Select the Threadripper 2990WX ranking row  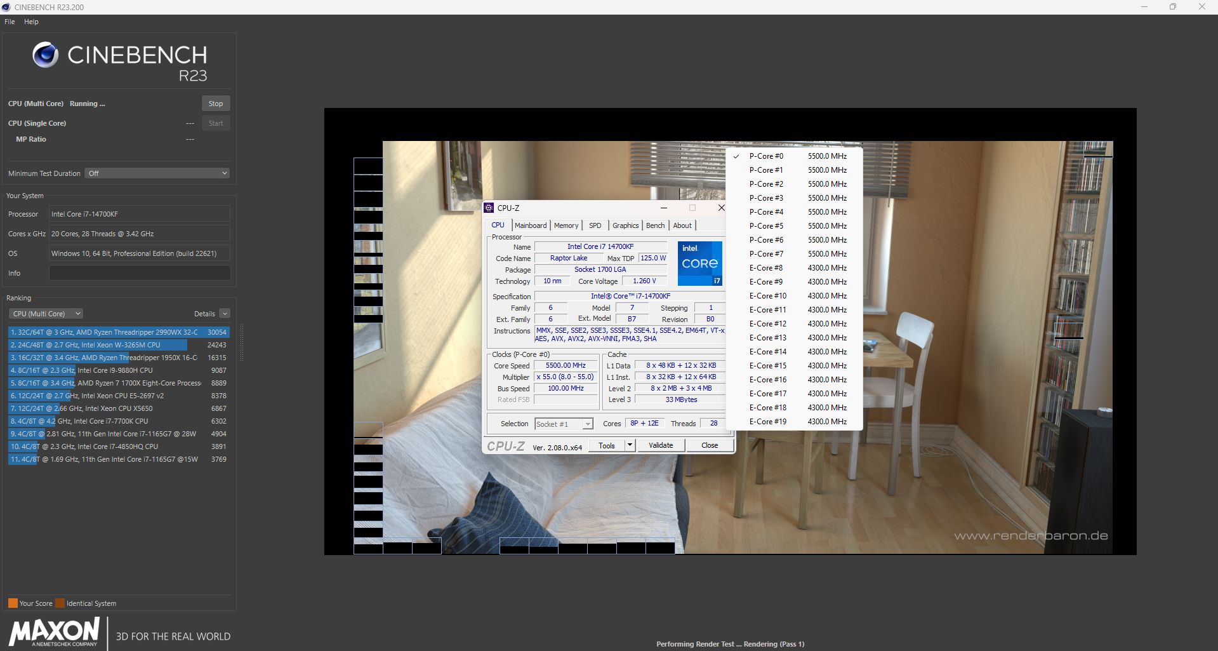(x=119, y=332)
